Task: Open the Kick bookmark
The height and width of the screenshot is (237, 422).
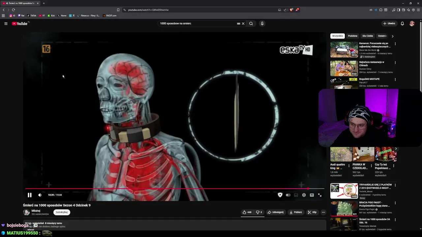Action: (x=51, y=15)
